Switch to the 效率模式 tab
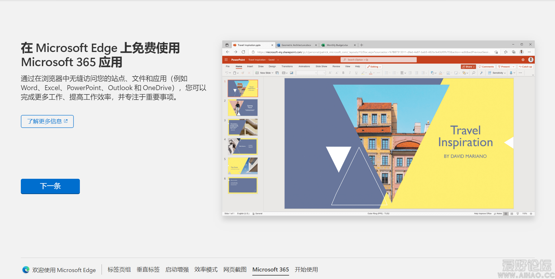Screen dimensions: 555x279 tap(206, 269)
